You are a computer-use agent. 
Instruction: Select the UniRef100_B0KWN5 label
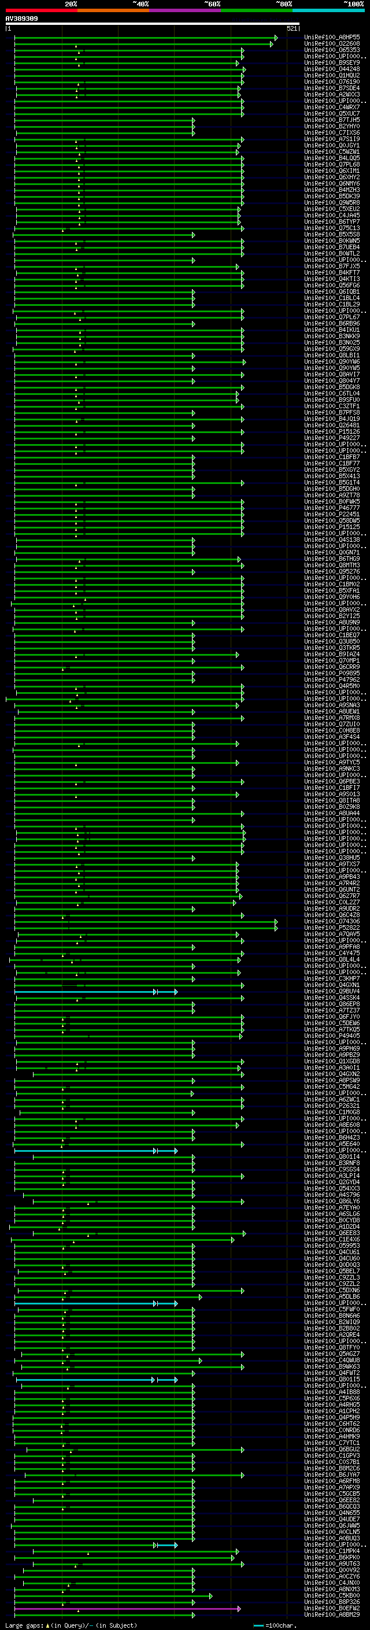pos(331,241)
